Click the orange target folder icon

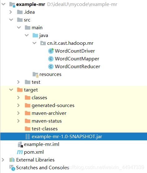coord(20,90)
